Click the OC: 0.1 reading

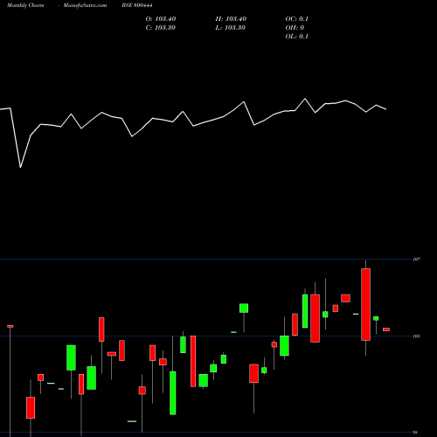(x=296, y=19)
